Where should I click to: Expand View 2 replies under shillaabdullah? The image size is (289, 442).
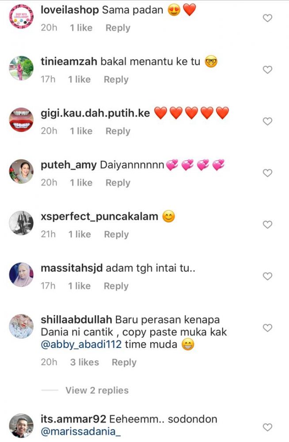(x=97, y=390)
